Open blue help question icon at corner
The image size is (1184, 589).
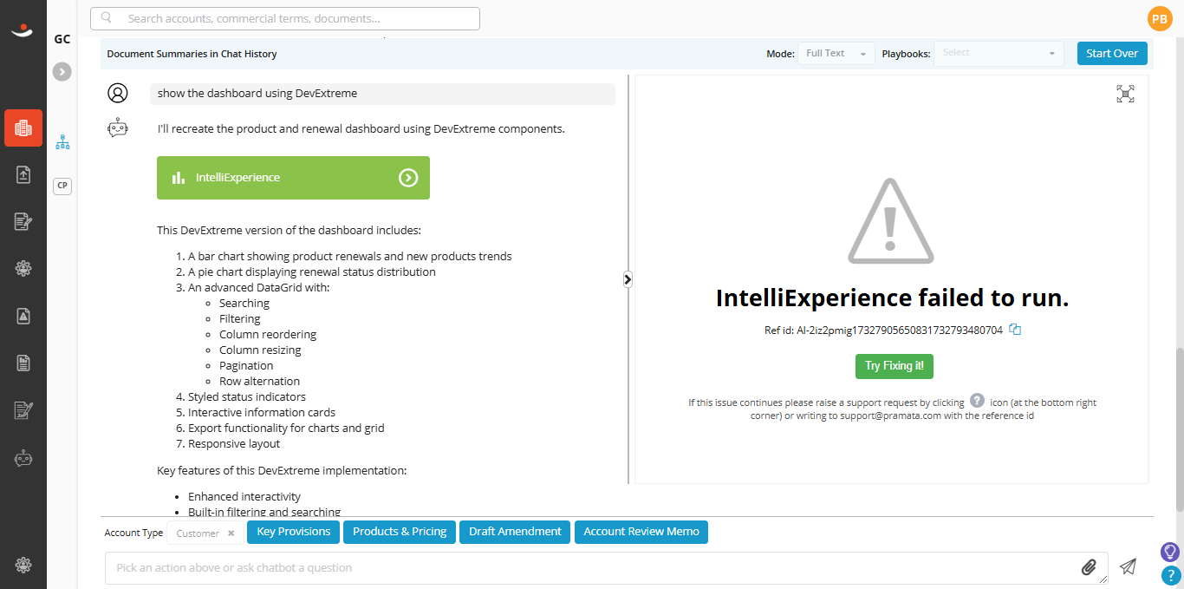(1171, 574)
